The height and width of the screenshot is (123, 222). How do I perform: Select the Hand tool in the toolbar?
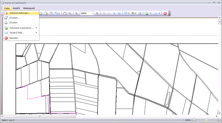coord(65,13)
